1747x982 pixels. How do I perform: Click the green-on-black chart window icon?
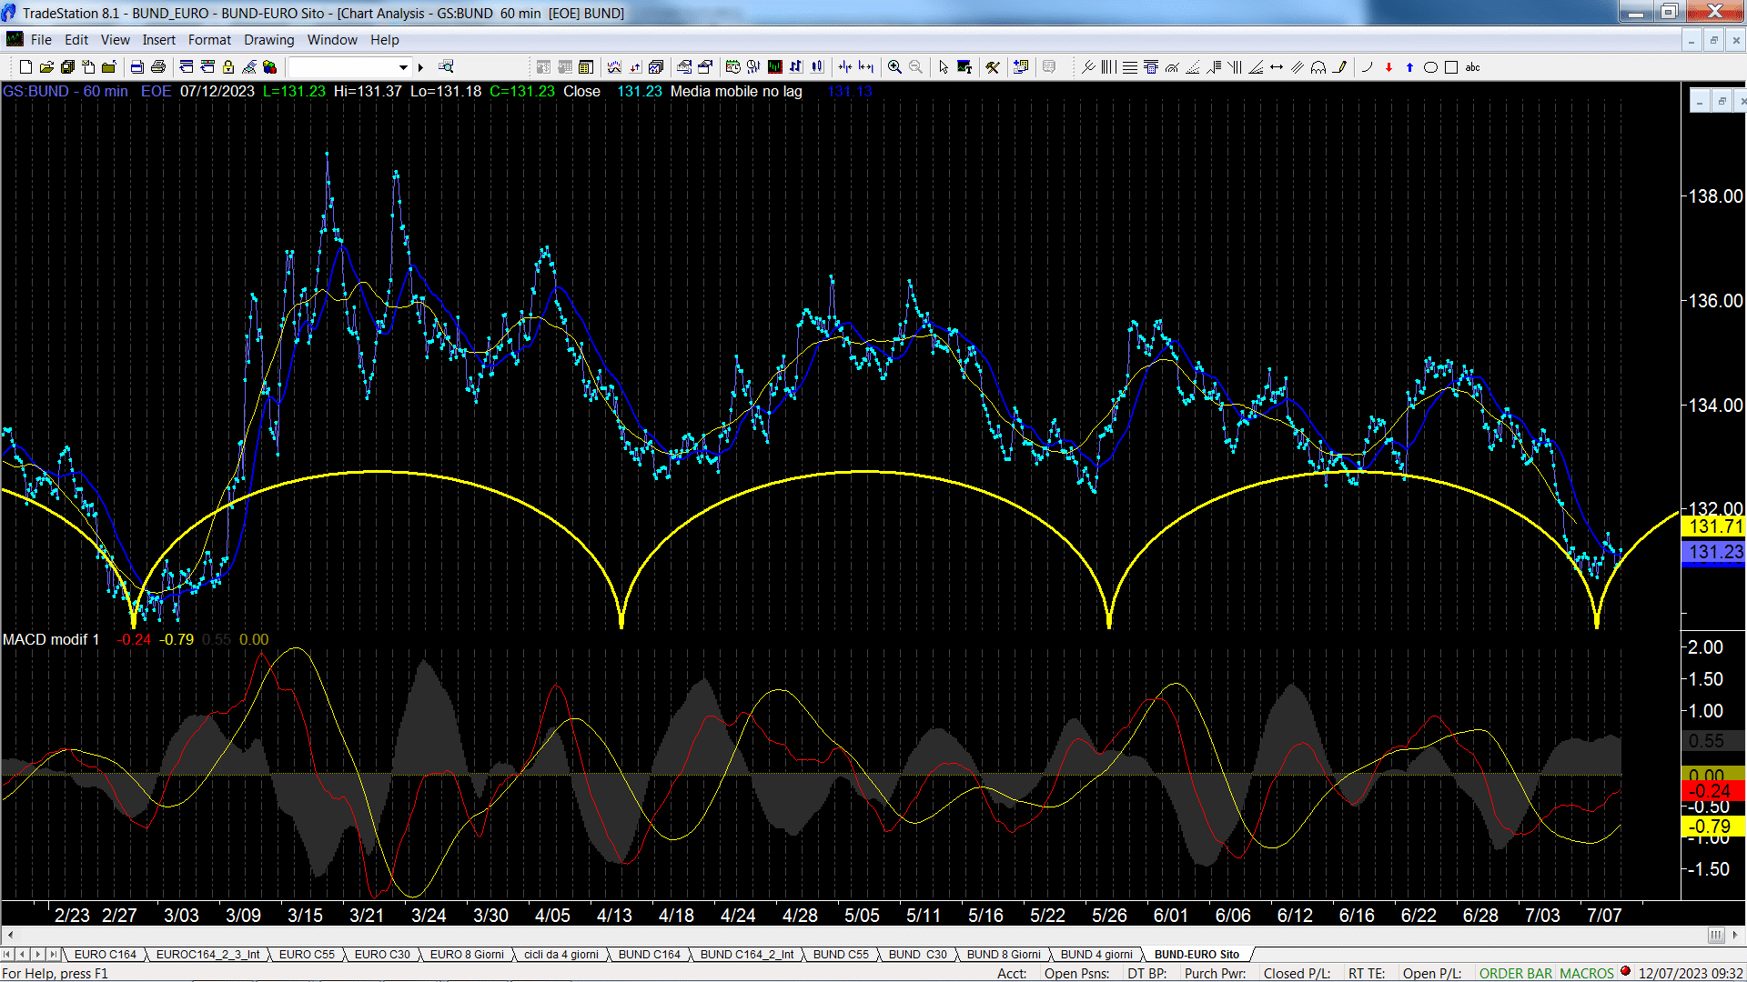click(x=775, y=66)
